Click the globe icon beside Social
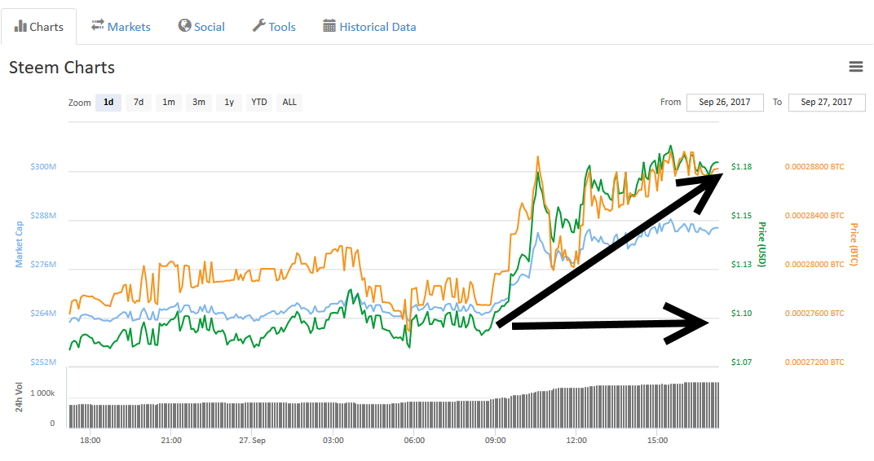The image size is (874, 461). pos(184,25)
